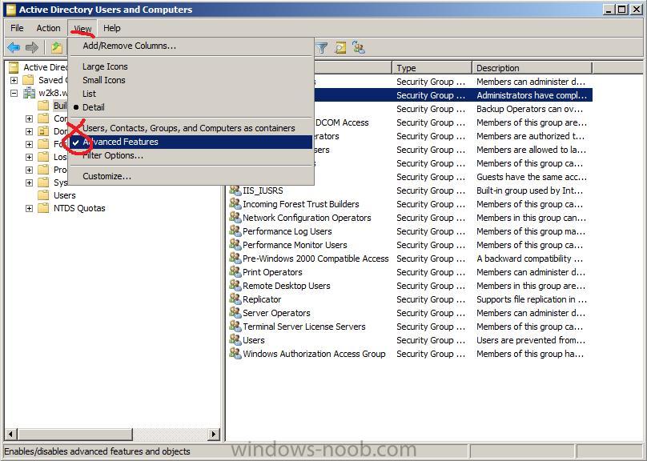Click the Performance Monitor Users group icon
The height and width of the screenshot is (461, 647).
coord(235,245)
